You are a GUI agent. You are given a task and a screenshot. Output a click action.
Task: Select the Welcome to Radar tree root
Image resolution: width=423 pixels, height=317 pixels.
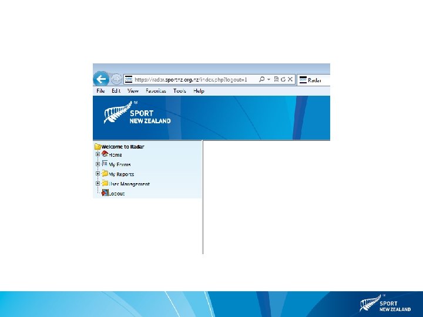(123, 147)
